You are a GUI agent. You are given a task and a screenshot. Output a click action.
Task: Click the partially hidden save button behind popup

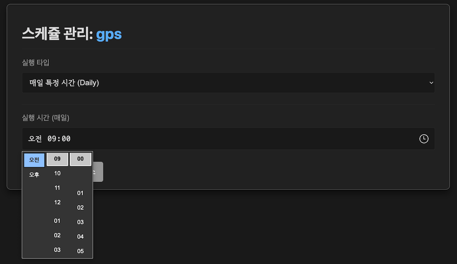[x=98, y=172]
